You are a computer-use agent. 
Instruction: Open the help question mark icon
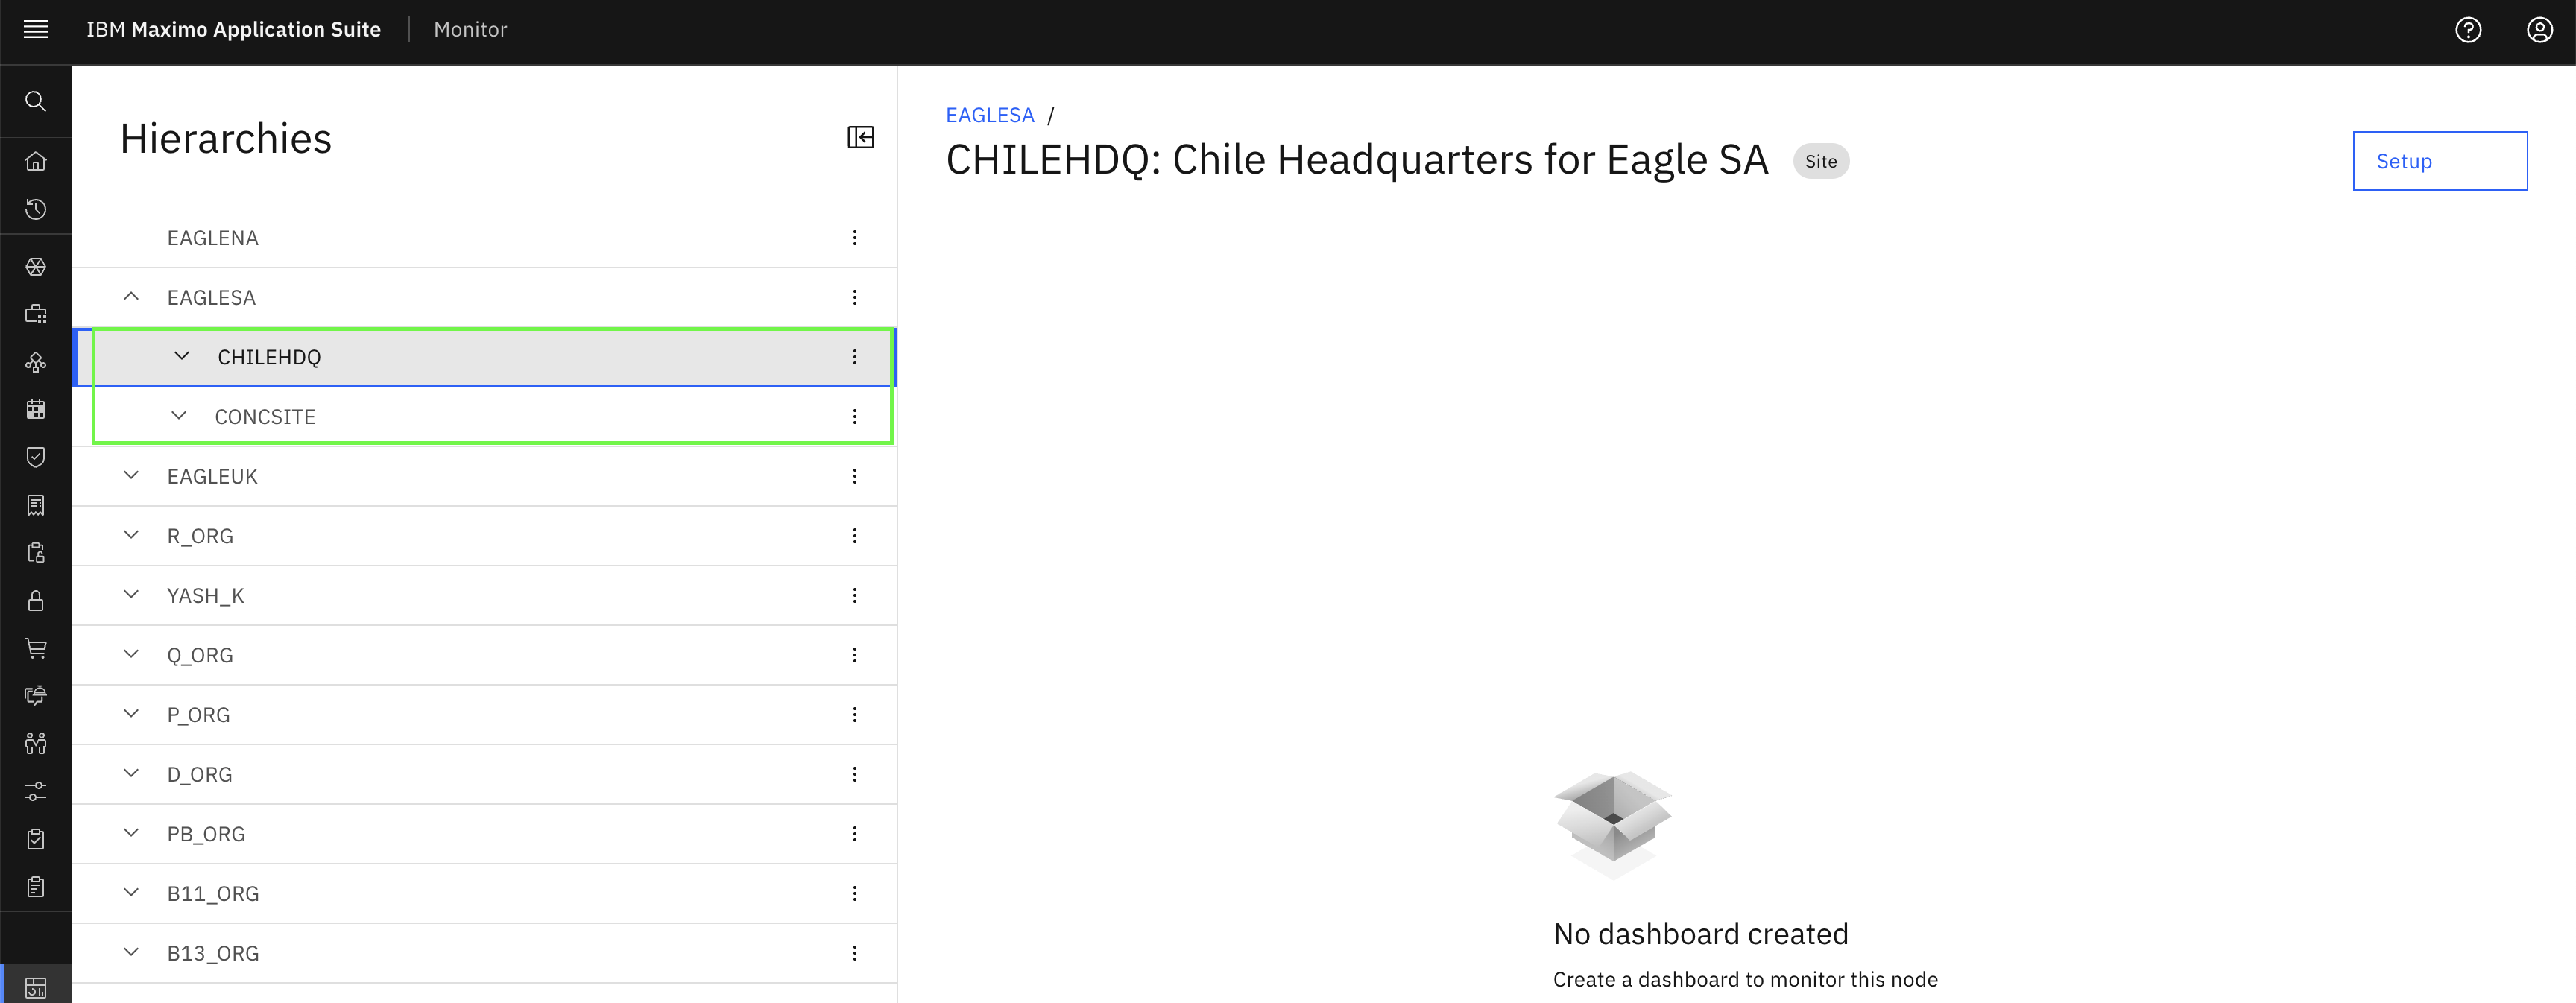click(2468, 30)
